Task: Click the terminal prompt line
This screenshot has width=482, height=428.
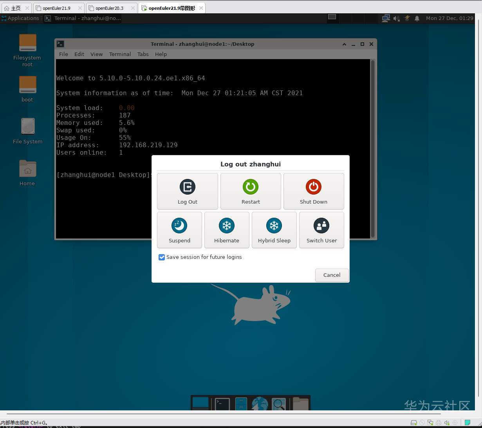Action: point(104,175)
